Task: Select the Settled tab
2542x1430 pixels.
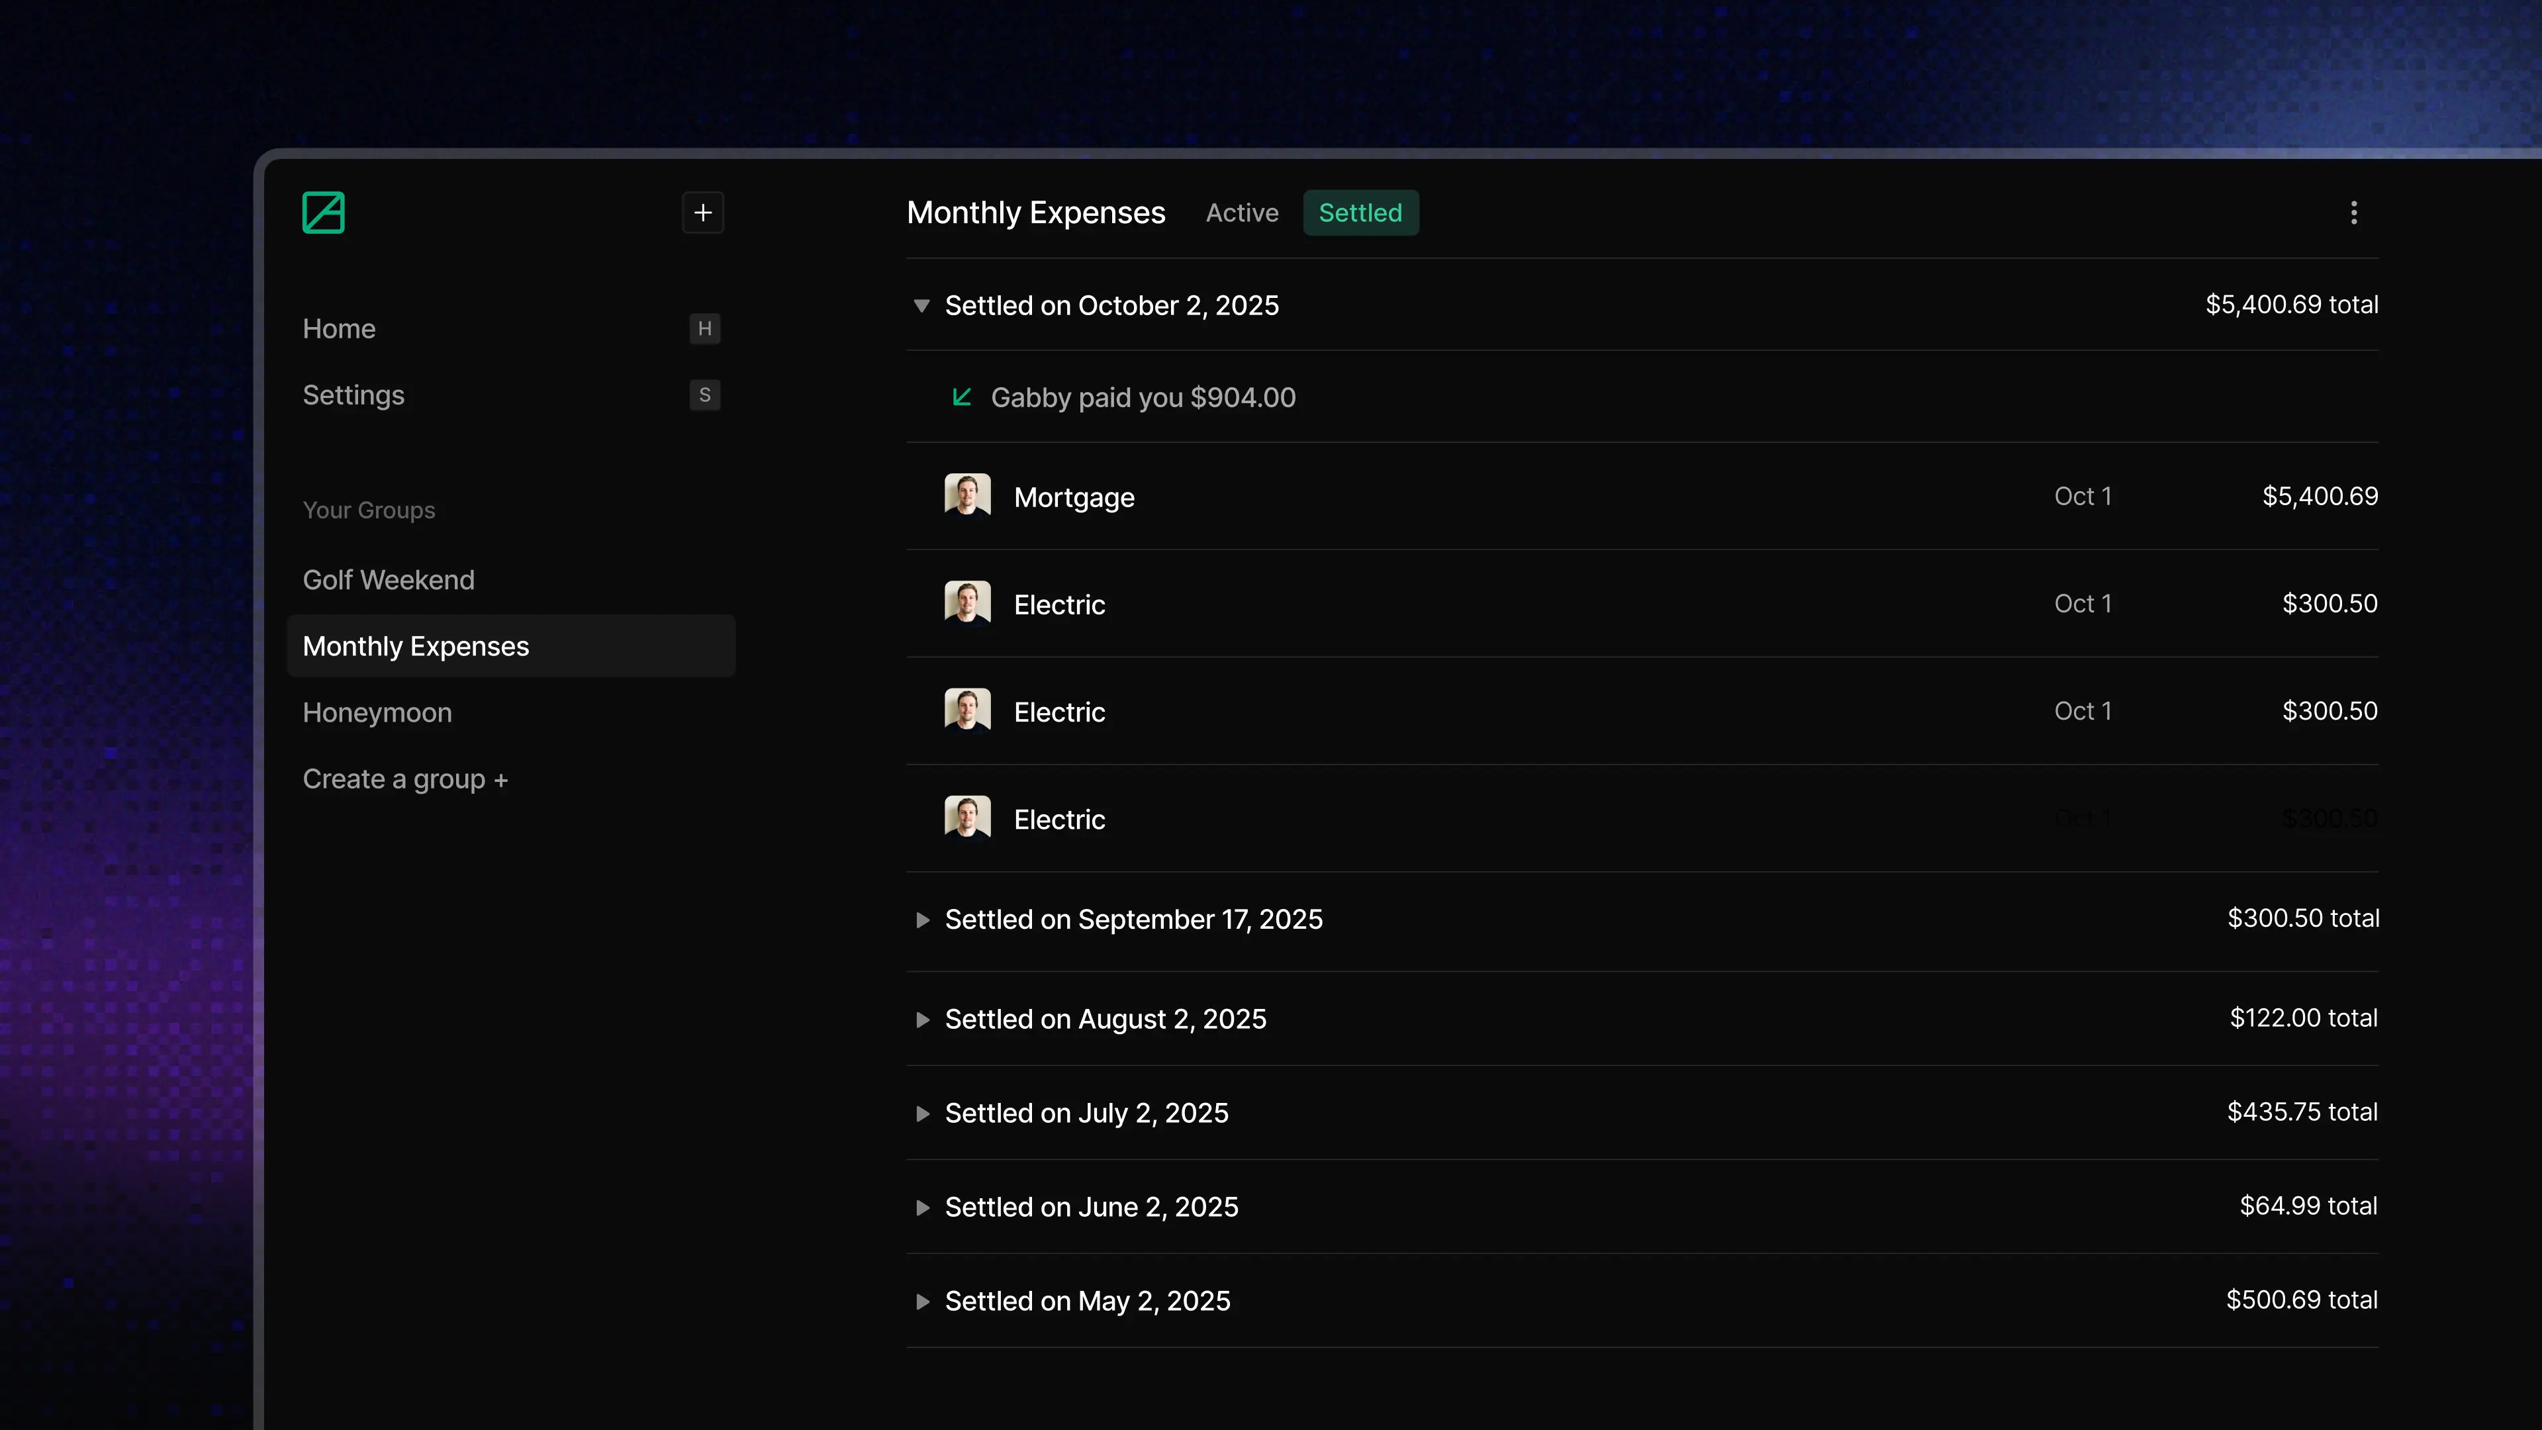Action: [1360, 213]
